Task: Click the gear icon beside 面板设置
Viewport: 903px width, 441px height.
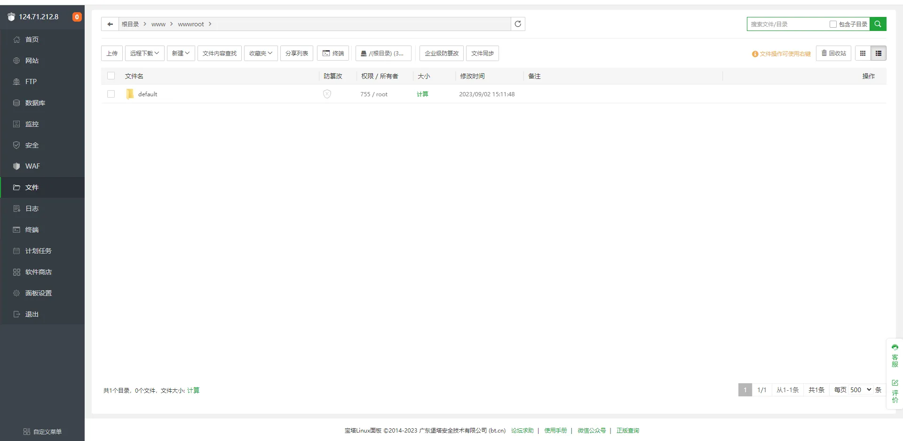Action: (x=16, y=293)
